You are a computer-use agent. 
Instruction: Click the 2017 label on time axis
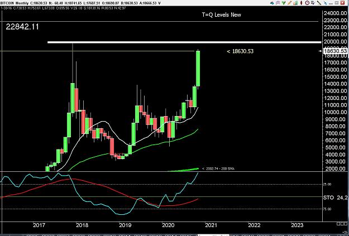coord(39,225)
